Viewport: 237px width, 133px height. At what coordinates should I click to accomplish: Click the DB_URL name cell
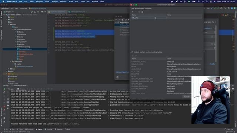coord(148,18)
